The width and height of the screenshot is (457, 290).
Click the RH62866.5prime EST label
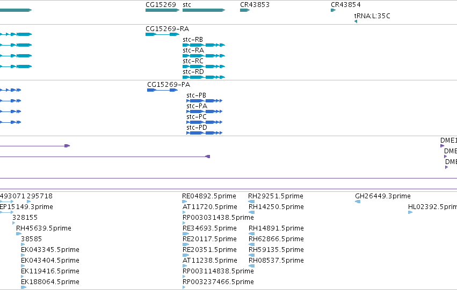pos(276,239)
